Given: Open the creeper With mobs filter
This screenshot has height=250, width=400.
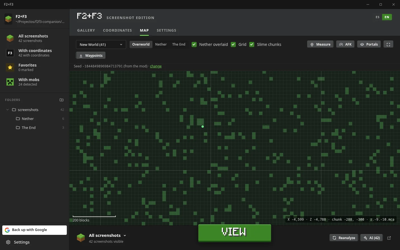Looking at the screenshot, I should click(x=34, y=82).
